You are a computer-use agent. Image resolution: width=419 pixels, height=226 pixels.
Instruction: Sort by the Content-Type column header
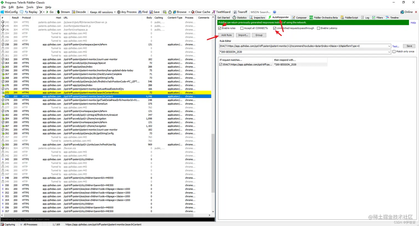[175, 18]
